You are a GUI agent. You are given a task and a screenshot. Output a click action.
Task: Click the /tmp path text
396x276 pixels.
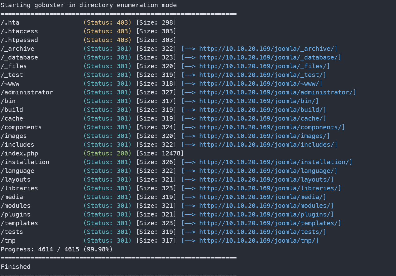click(8, 240)
